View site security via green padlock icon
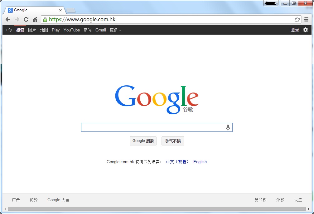This screenshot has width=314, height=214. (45, 19)
